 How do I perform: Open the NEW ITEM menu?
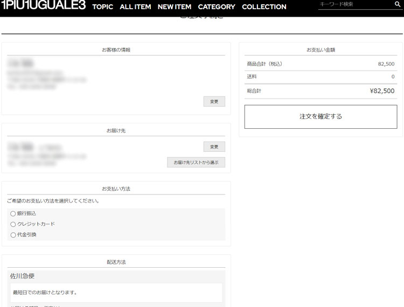174,7
